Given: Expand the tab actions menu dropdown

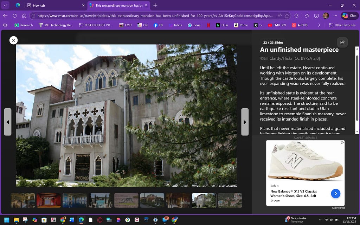Looking at the screenshot, I should [x=5, y=5].
